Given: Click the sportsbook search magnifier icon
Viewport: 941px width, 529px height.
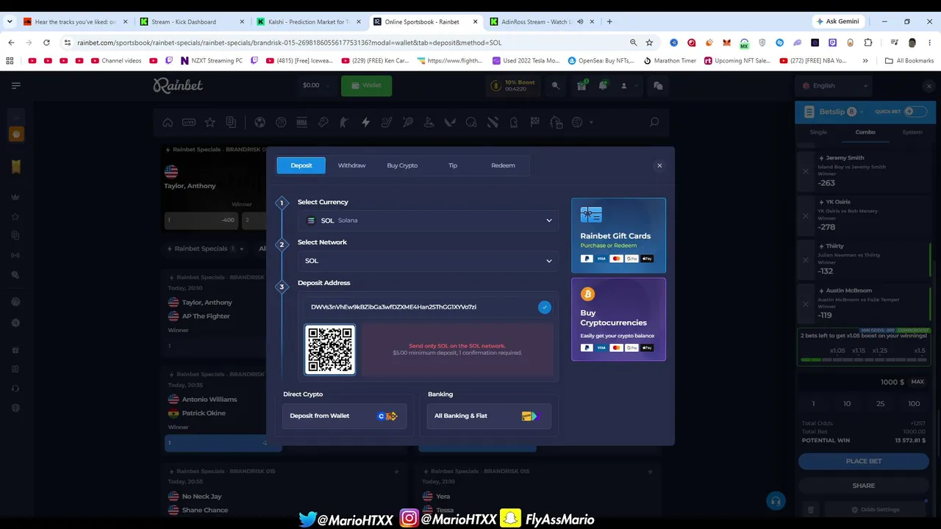Looking at the screenshot, I should (x=654, y=122).
